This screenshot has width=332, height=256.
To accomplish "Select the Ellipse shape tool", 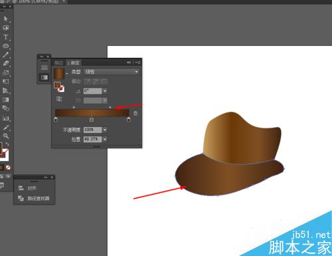I will click(x=6, y=46).
